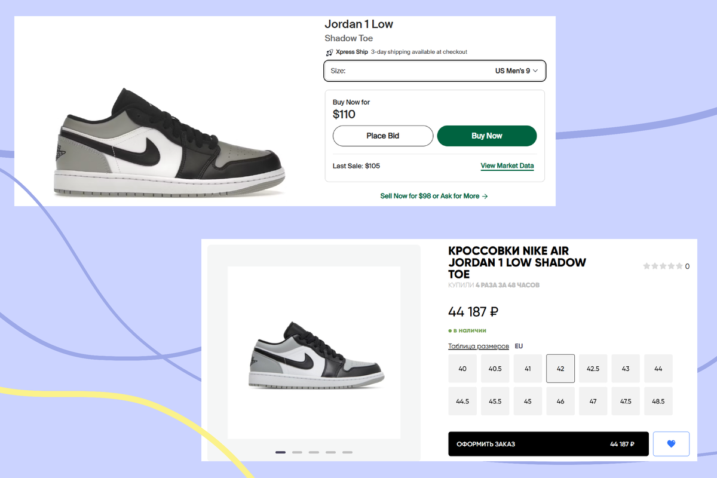Click the five-star rating icons
Image resolution: width=717 pixels, height=478 pixels.
[663, 266]
